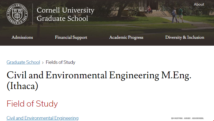Click the Civil and Environmental Engineering M.Eng. heading
Viewport: 214px width, 121px height.
click(x=99, y=81)
